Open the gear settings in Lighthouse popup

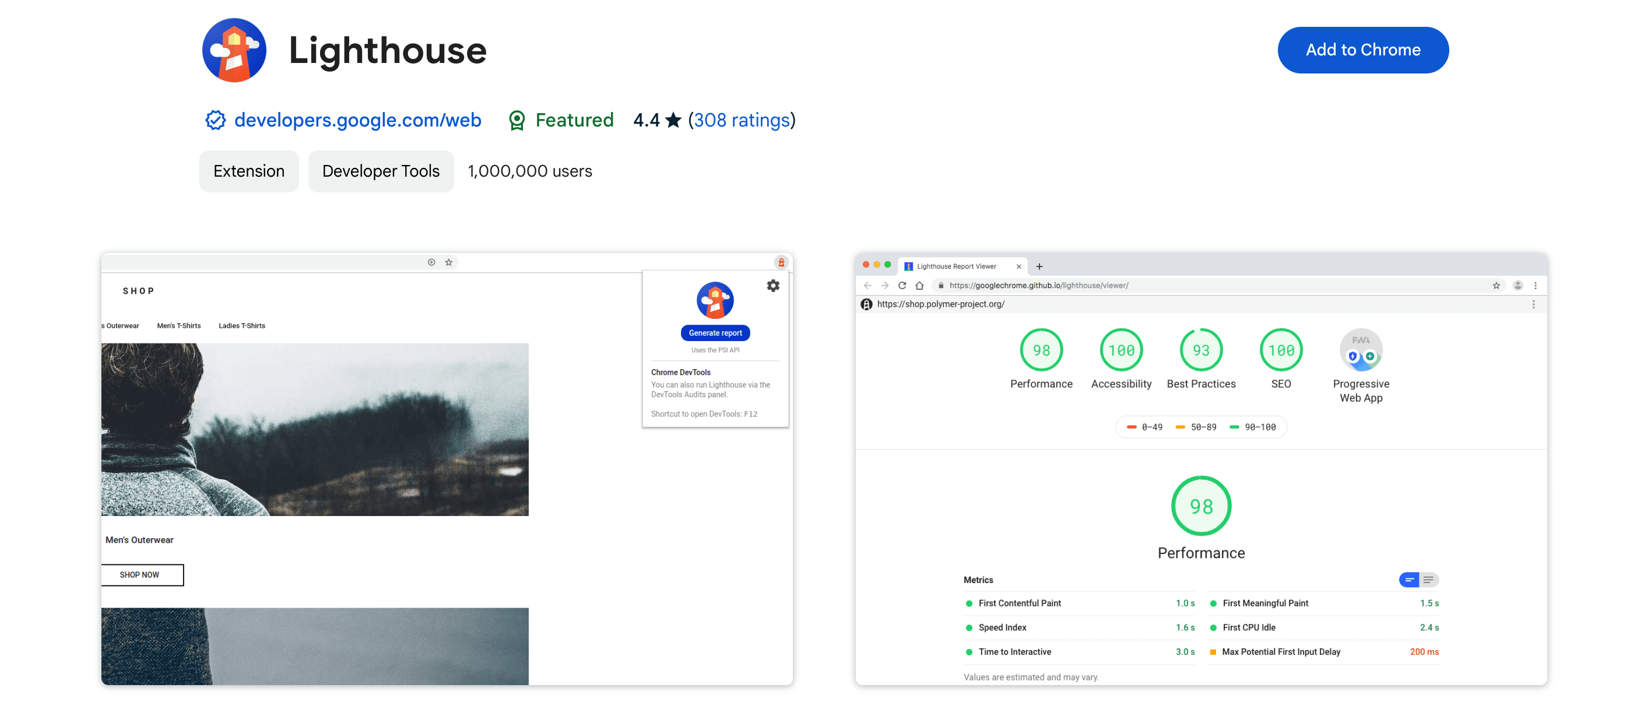[x=773, y=286]
